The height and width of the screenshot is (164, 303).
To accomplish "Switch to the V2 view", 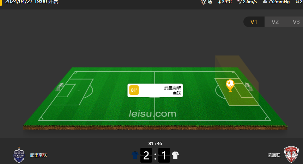I will coord(275,22).
